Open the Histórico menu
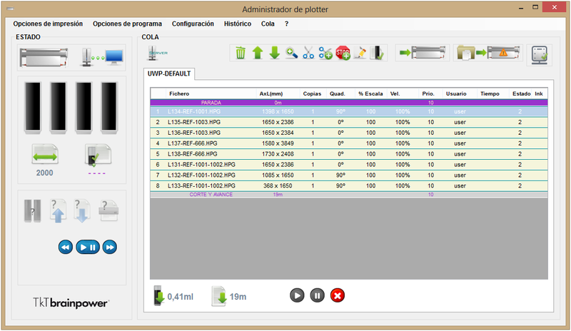The image size is (571, 331). 238,24
